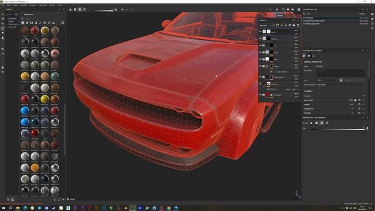Expand Black_plastic folder icon

(x=263, y=77)
